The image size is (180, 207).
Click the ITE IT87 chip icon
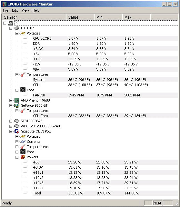(x=17, y=28)
